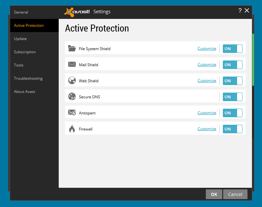Toggle the Secure DNS switch

232,97
